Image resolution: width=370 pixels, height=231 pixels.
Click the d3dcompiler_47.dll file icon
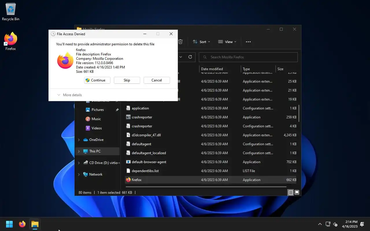point(128,135)
